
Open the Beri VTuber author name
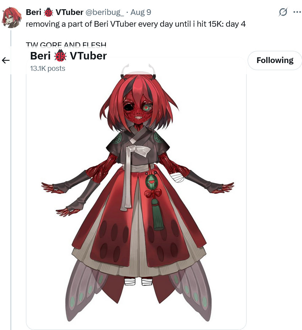click(54, 12)
